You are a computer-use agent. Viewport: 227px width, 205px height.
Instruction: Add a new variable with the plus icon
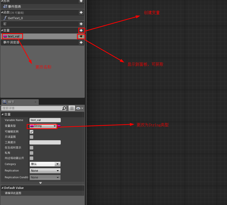click(x=81, y=30)
